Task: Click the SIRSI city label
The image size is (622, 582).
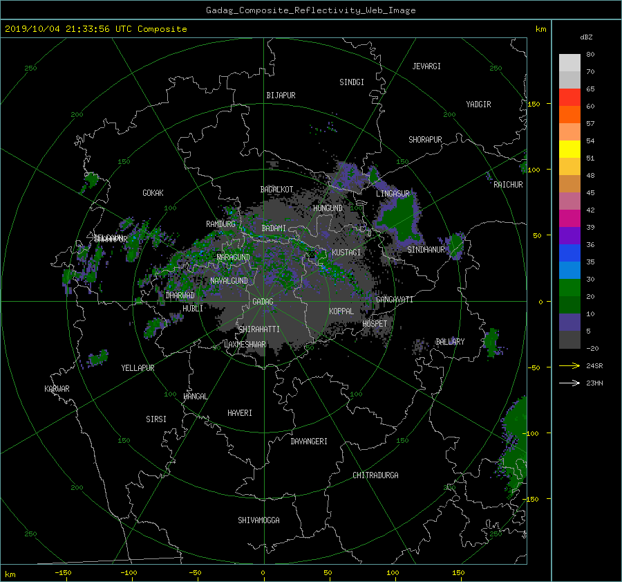Action: (156, 419)
